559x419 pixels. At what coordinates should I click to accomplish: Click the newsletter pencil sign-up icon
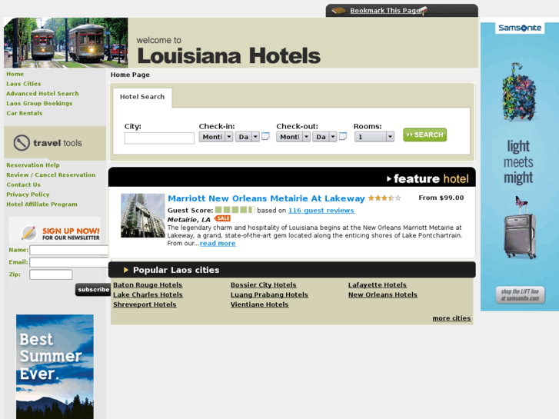coord(29,232)
